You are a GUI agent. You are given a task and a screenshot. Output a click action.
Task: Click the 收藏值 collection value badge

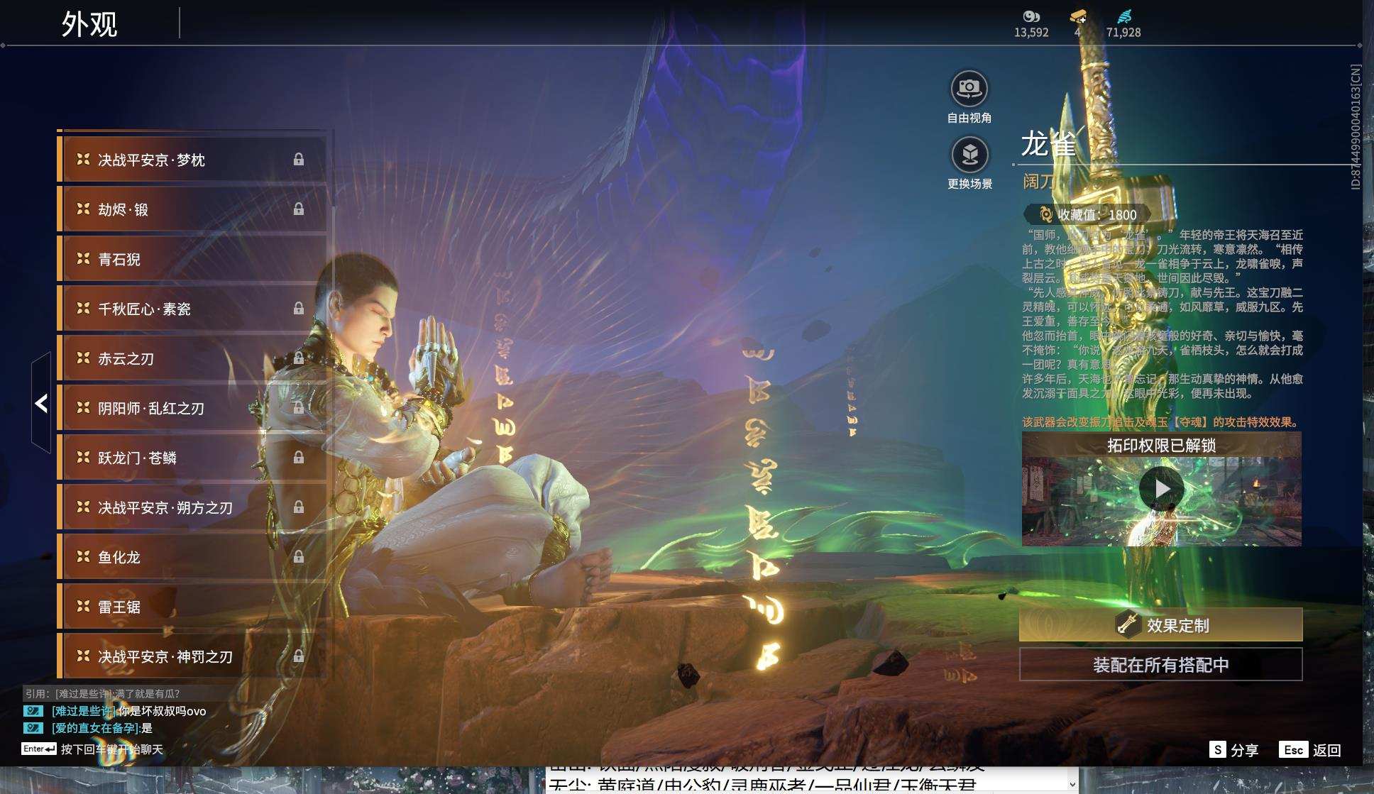[1089, 214]
